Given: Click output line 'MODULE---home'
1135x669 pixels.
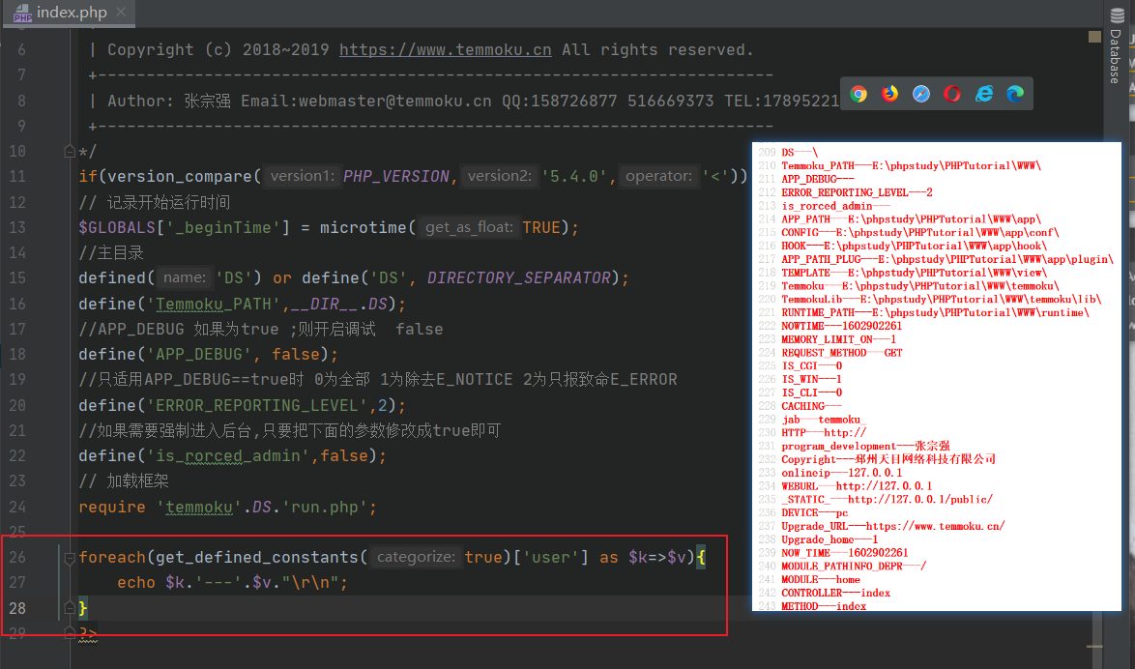Looking at the screenshot, I should tap(821, 579).
